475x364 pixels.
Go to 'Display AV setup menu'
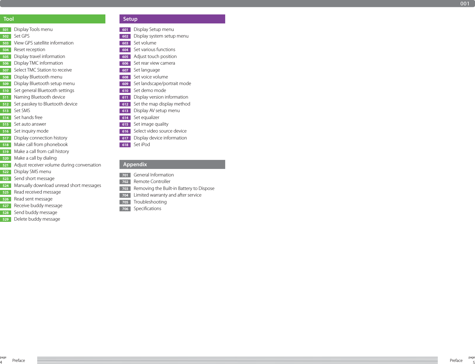point(157,111)
